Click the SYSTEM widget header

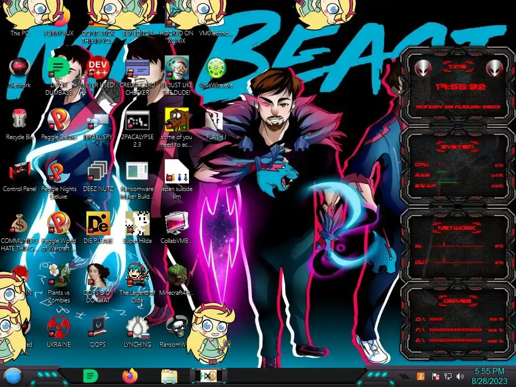pyautogui.click(x=457, y=147)
